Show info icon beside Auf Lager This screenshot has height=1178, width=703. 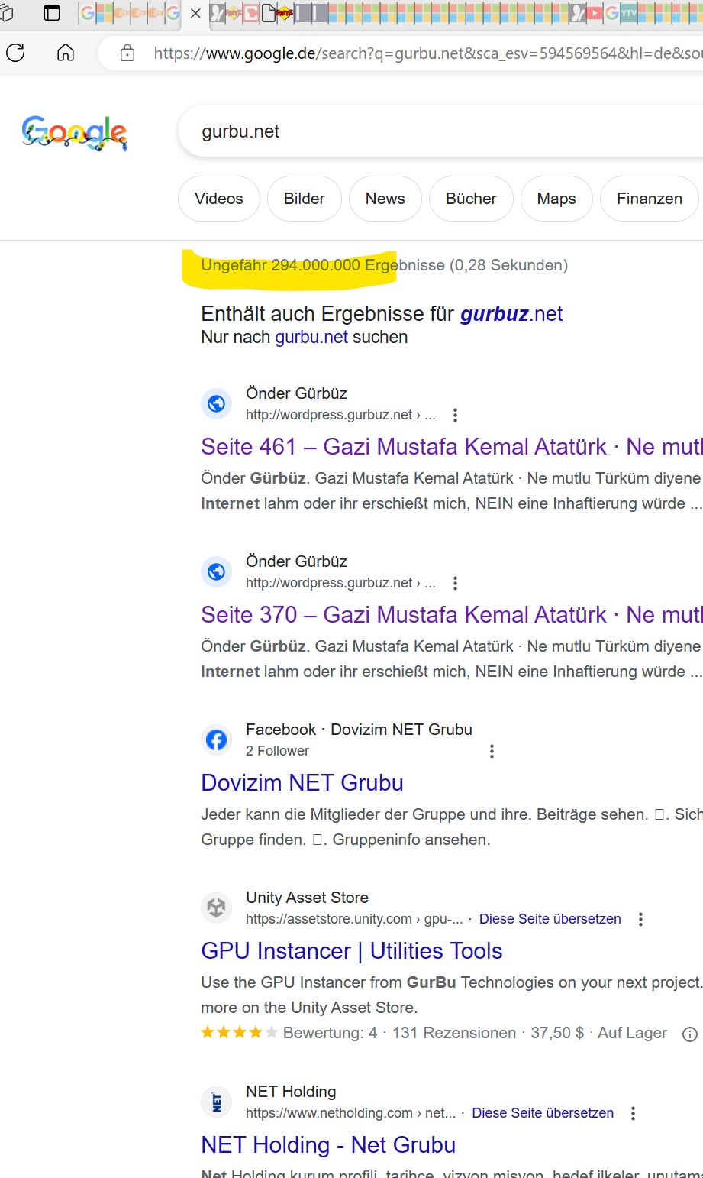(x=689, y=1034)
